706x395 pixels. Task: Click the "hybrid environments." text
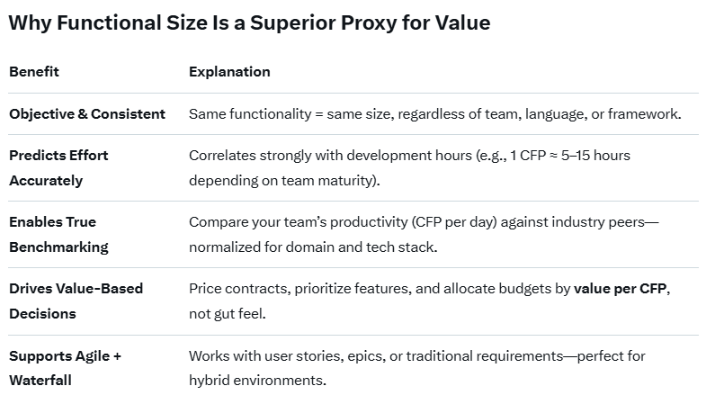(x=257, y=380)
